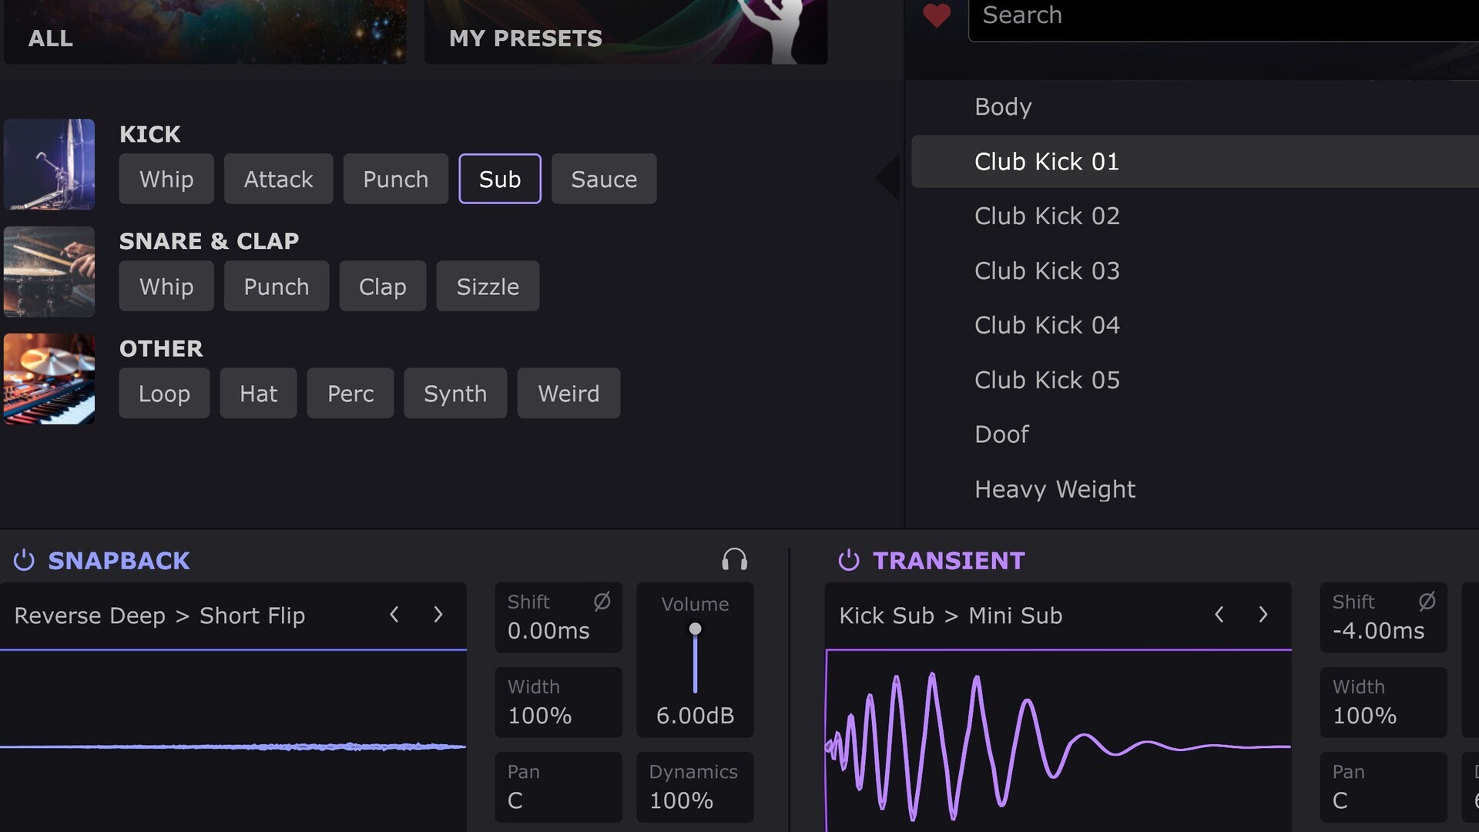1479x832 pixels.
Task: Open Reverse Deep > Short Flip selector
Action: point(160,616)
